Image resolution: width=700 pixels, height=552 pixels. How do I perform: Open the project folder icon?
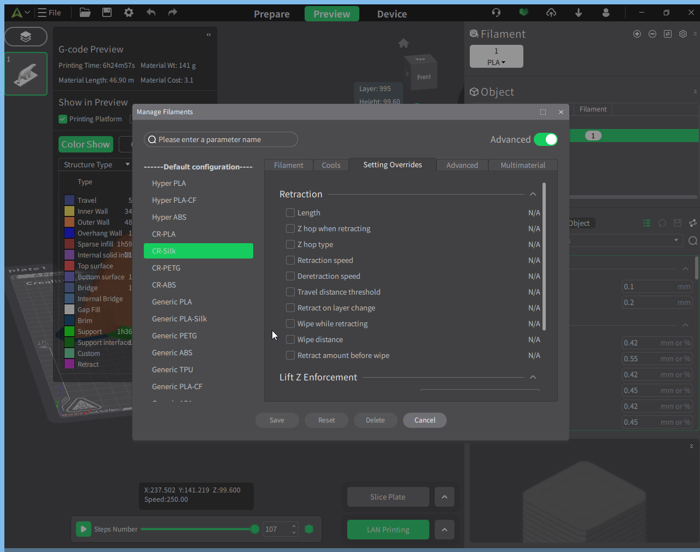(85, 13)
